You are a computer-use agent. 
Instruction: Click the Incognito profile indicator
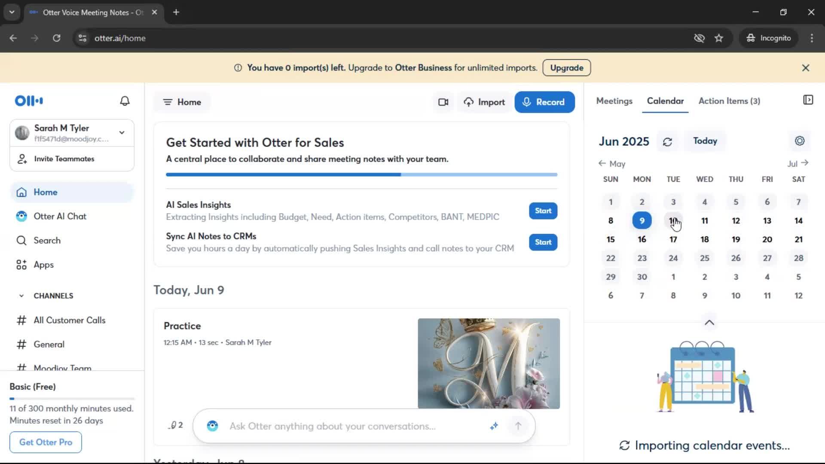pyautogui.click(x=769, y=38)
